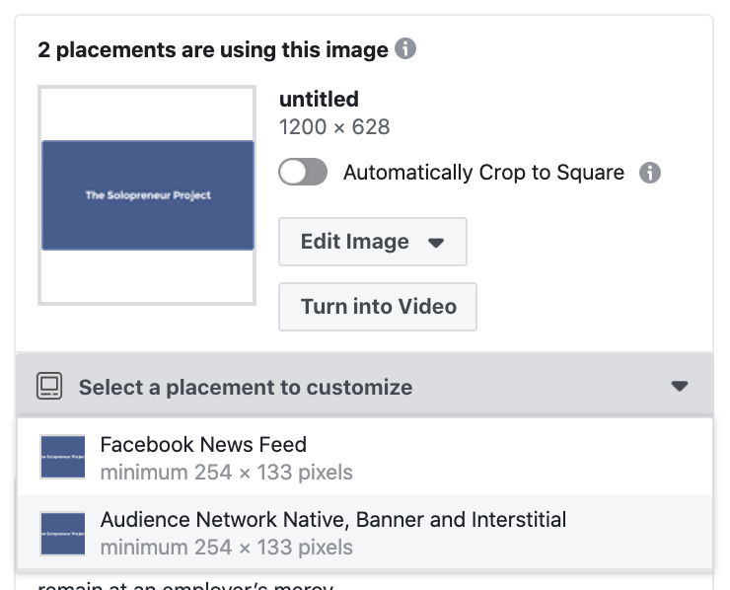Choose Audience Network Native, Banner and Interstitial
Screen dimensions: 730x590
coord(365,532)
